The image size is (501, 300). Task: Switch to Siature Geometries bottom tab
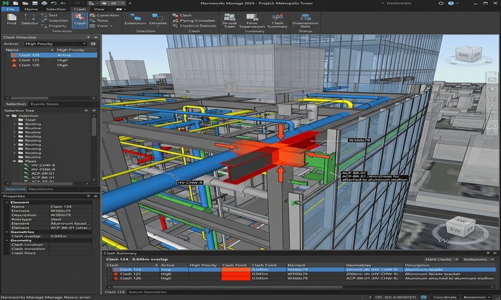click(147, 292)
